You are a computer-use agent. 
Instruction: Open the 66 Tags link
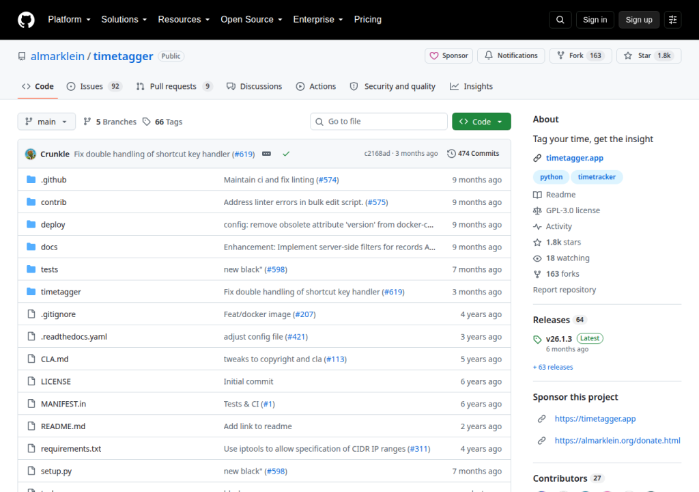click(x=162, y=122)
